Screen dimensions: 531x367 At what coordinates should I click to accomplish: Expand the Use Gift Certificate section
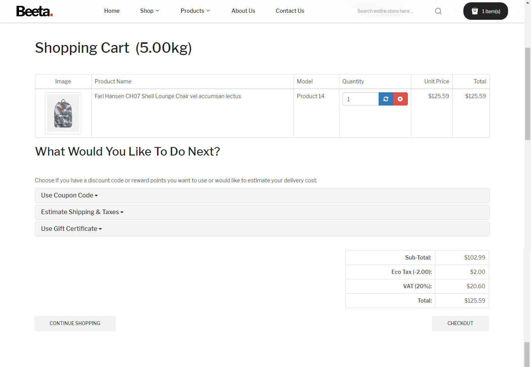pyautogui.click(x=71, y=229)
